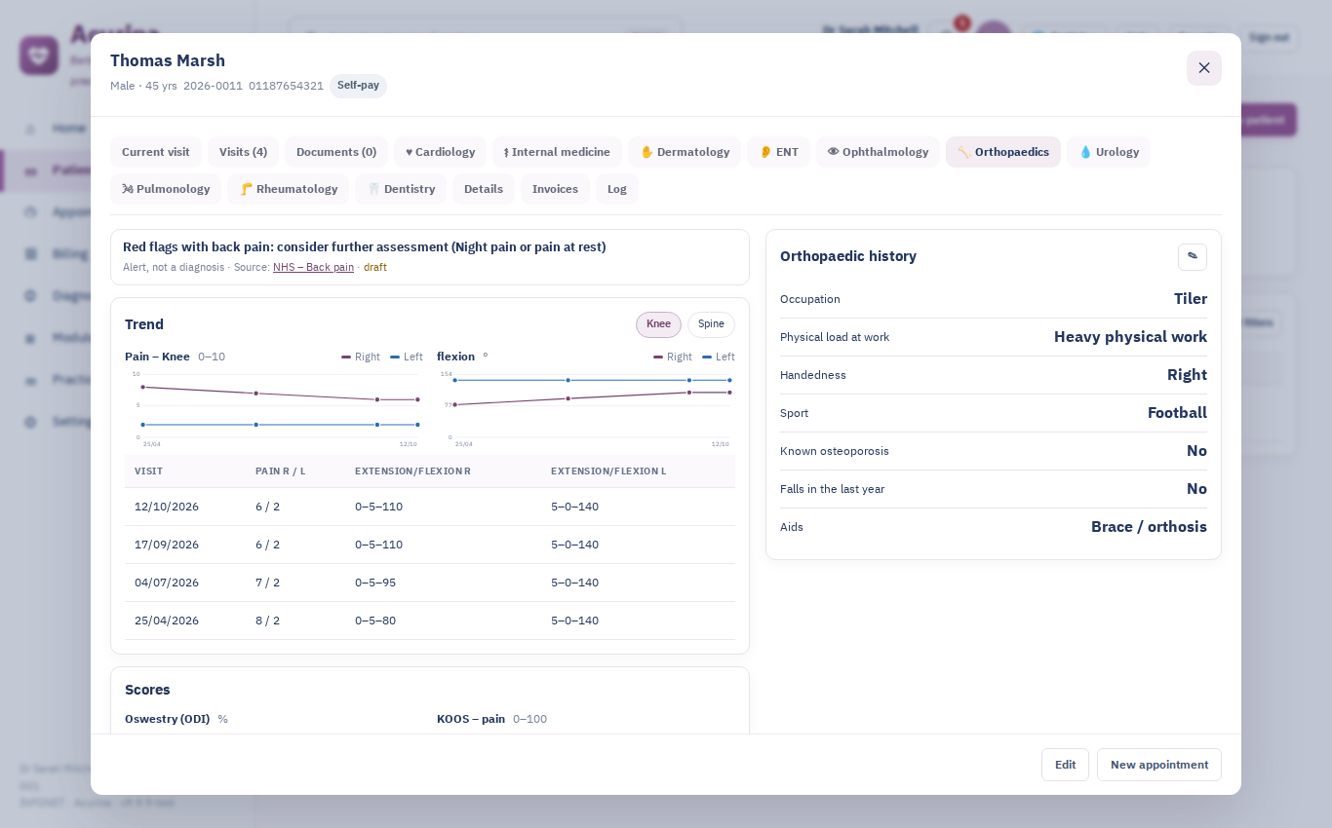Select the 25/04/2026 visit row
The width and height of the screenshot is (1332, 828).
pyautogui.click(x=430, y=621)
